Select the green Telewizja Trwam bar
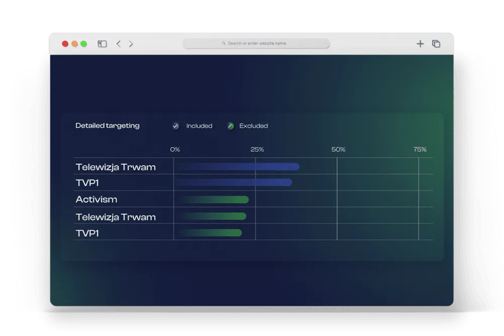Screen dimensions: 504x336 [212, 217]
